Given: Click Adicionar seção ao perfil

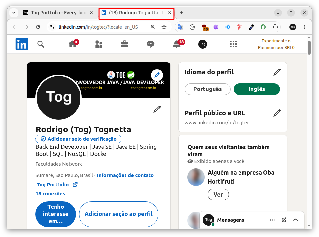Looking at the screenshot, I should coord(119,214).
